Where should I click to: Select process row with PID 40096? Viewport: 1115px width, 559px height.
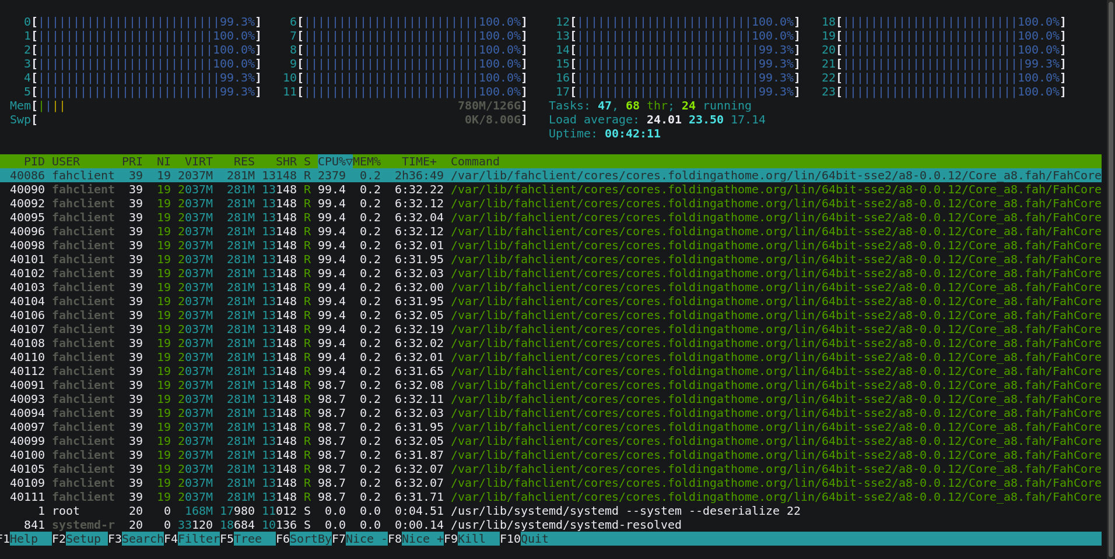551,231
